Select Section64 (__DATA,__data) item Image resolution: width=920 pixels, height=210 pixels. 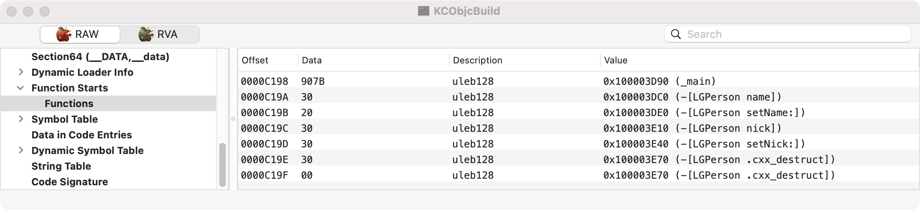(100, 56)
